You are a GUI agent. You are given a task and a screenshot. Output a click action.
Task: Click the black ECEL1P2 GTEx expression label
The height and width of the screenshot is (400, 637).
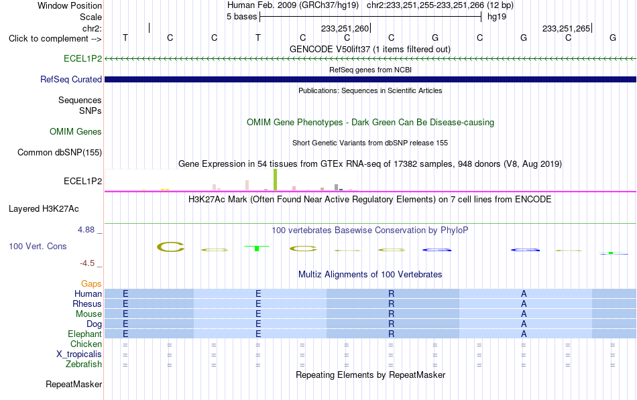coord(82,181)
